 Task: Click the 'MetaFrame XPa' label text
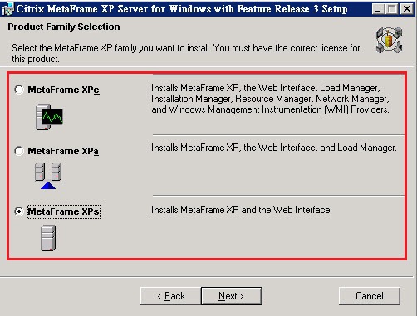[63, 151]
